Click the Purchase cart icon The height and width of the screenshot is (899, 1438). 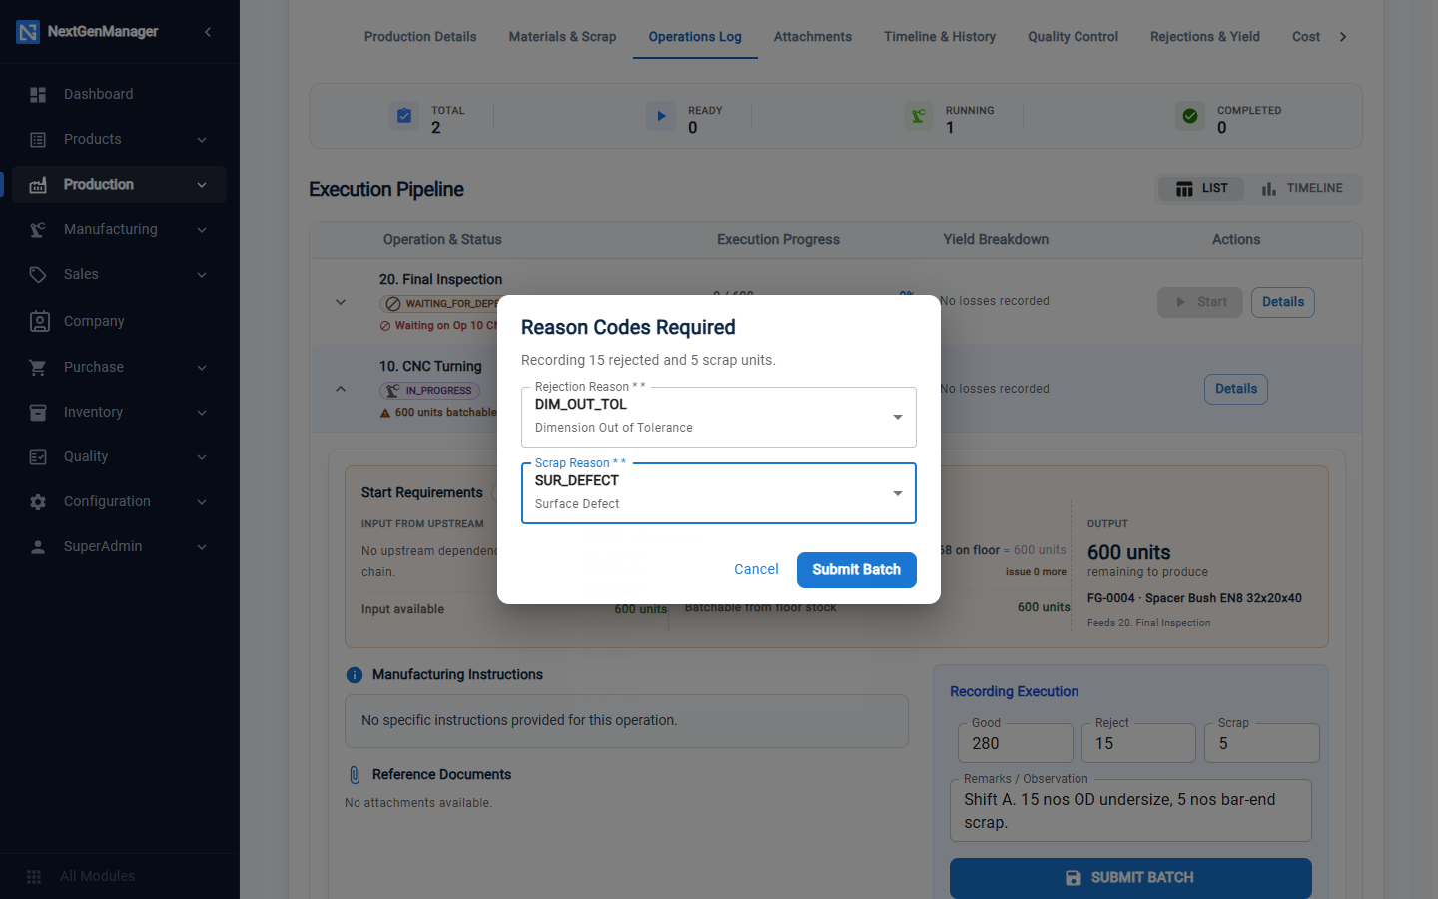(x=38, y=368)
